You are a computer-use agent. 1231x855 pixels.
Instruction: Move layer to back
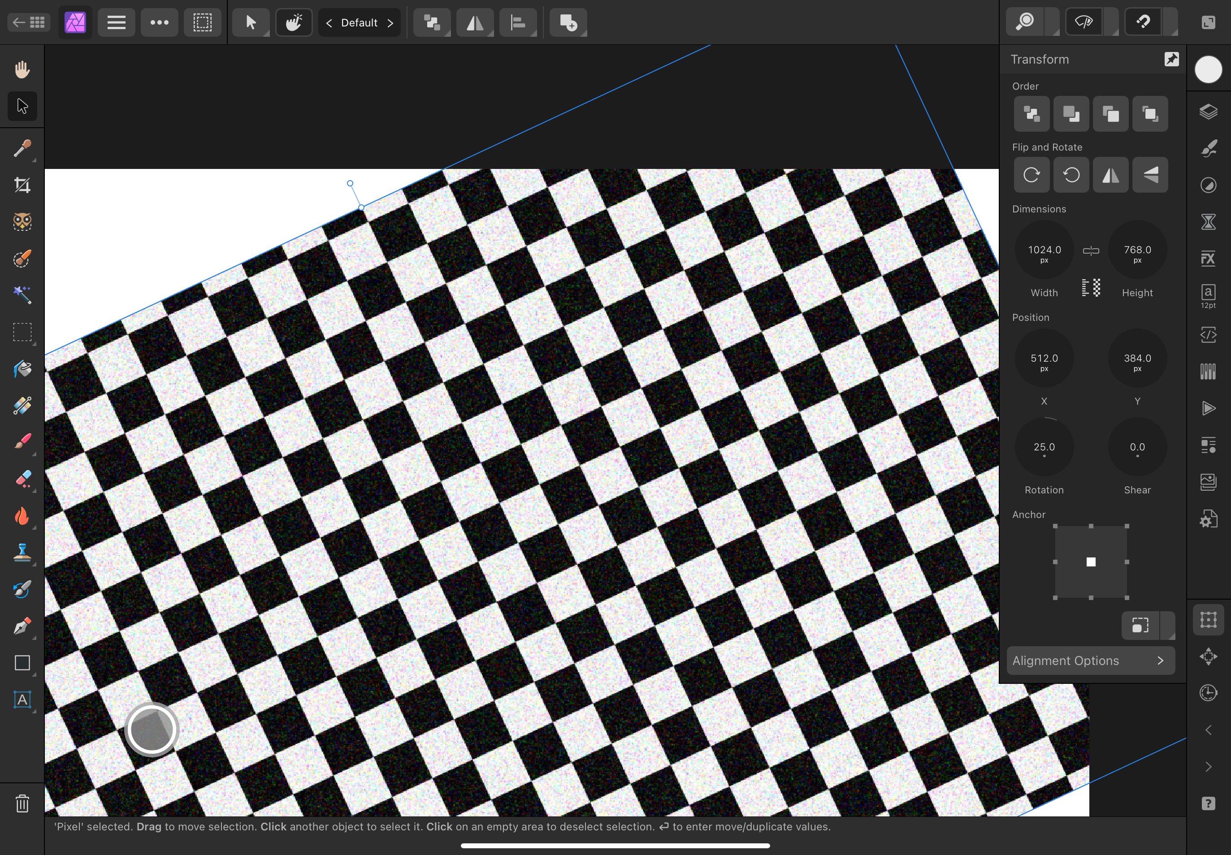[x=1031, y=113]
